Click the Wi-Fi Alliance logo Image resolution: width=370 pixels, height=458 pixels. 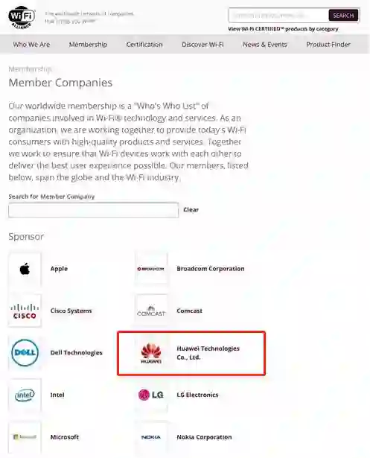[x=22, y=16]
